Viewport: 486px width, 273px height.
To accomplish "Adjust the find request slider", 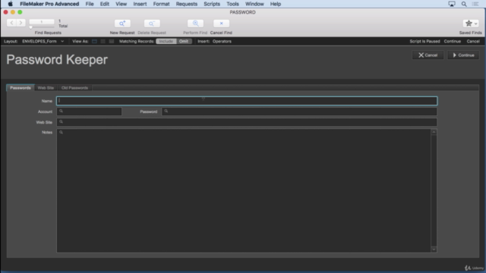I will (30, 27).
